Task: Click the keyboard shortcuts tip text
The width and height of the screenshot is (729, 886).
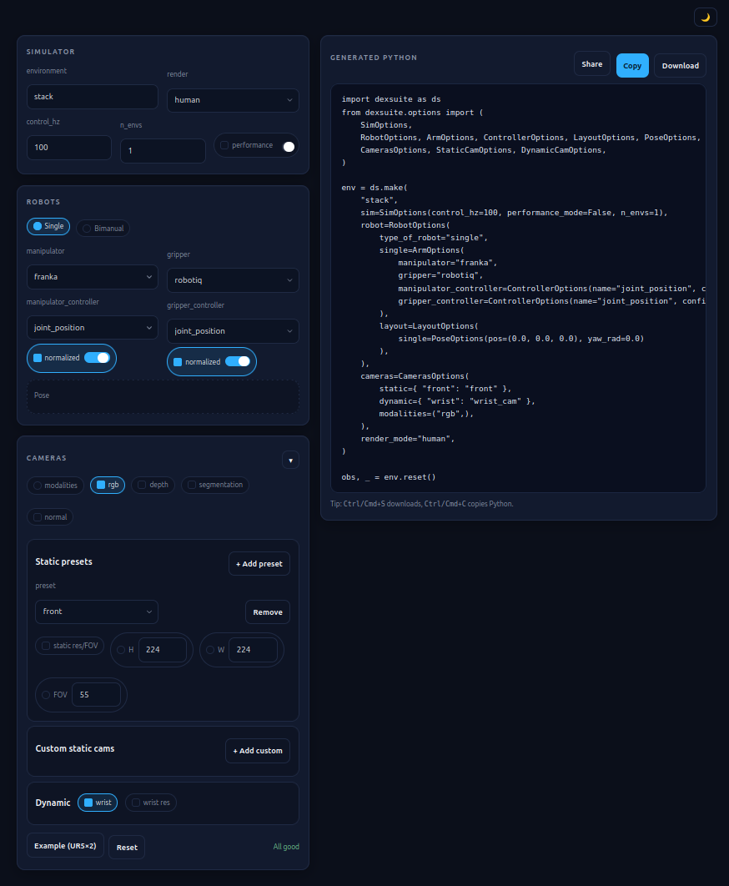Action: click(421, 504)
